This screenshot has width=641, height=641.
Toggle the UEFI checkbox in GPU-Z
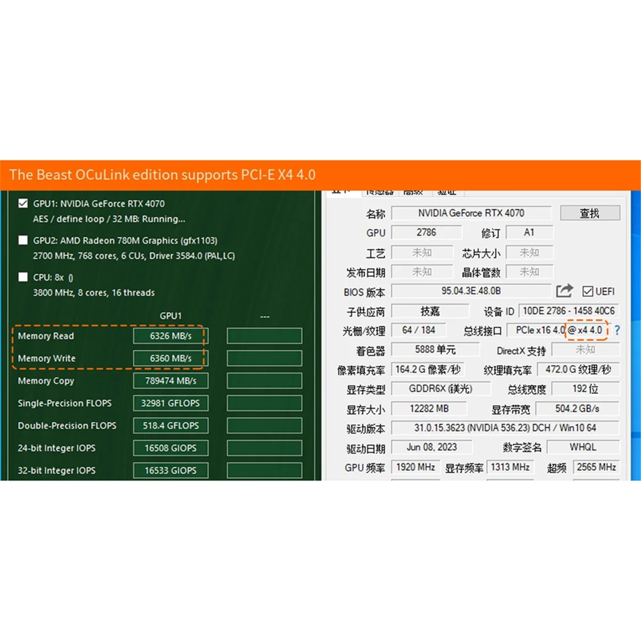point(588,292)
